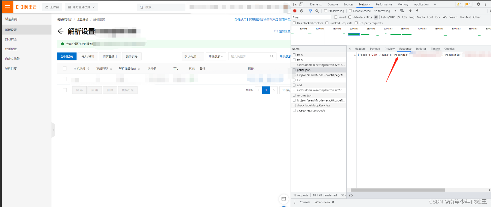This screenshot has width=491, height=207.
Task: Open the 默认分组 dropdown
Action: pos(193,56)
